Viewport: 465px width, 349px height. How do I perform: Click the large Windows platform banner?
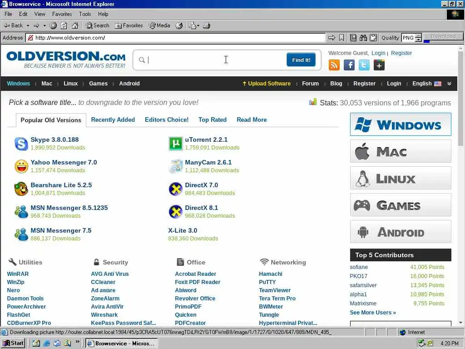click(401, 125)
